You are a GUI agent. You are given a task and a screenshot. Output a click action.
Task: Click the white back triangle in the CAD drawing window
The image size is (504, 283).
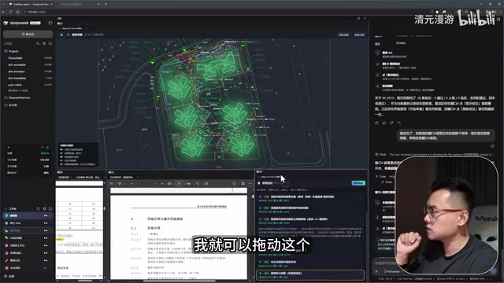[61, 35]
